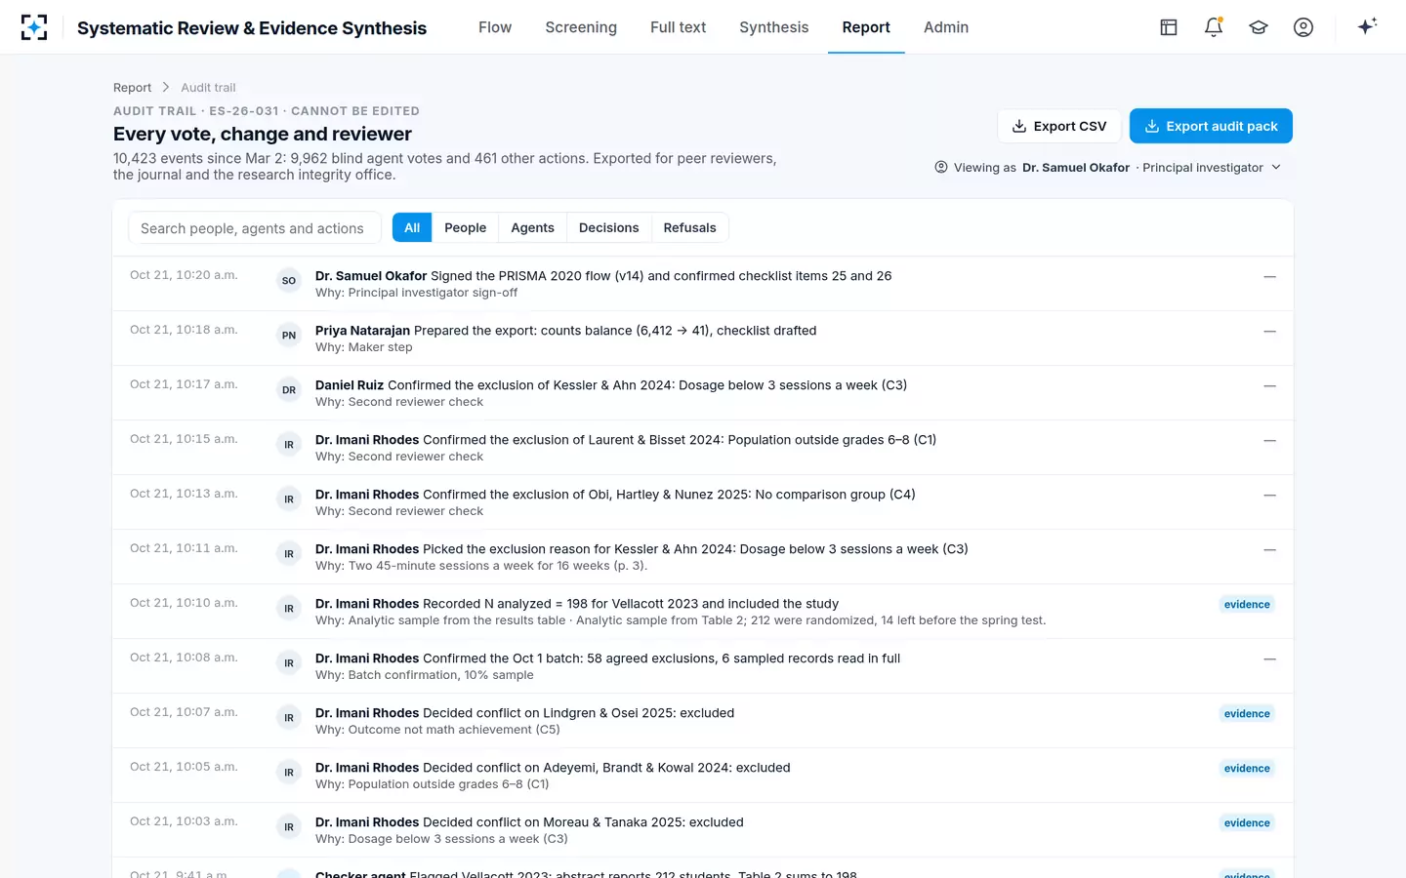Open the Admin tab

[946, 27]
